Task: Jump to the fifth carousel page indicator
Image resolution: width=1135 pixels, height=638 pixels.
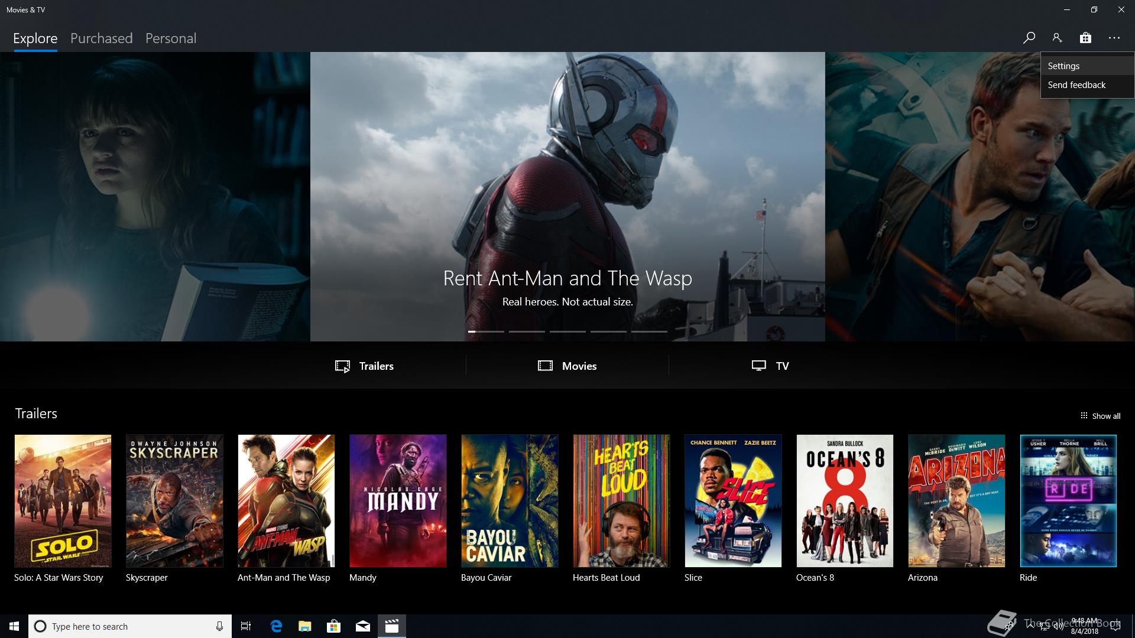Action: tap(649, 331)
